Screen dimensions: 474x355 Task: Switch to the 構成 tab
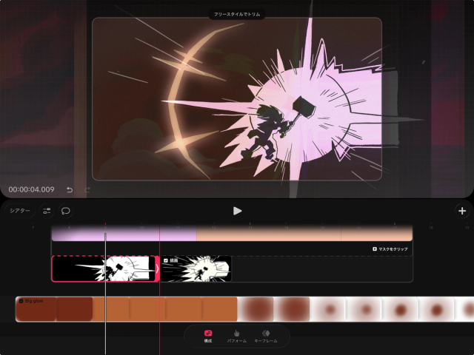pos(208,336)
